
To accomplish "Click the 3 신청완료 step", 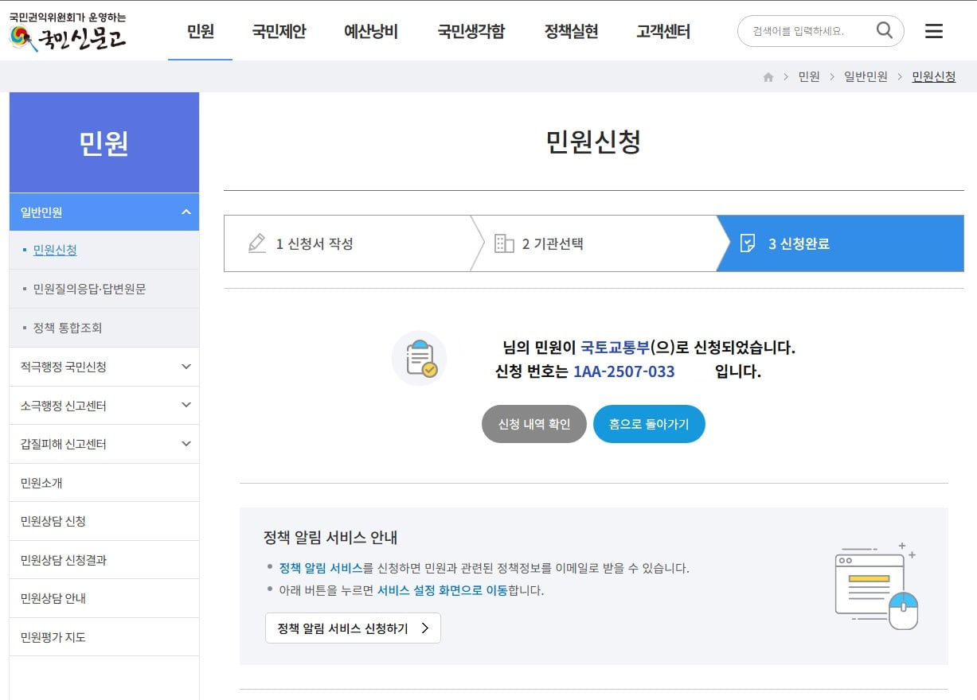I will [840, 243].
